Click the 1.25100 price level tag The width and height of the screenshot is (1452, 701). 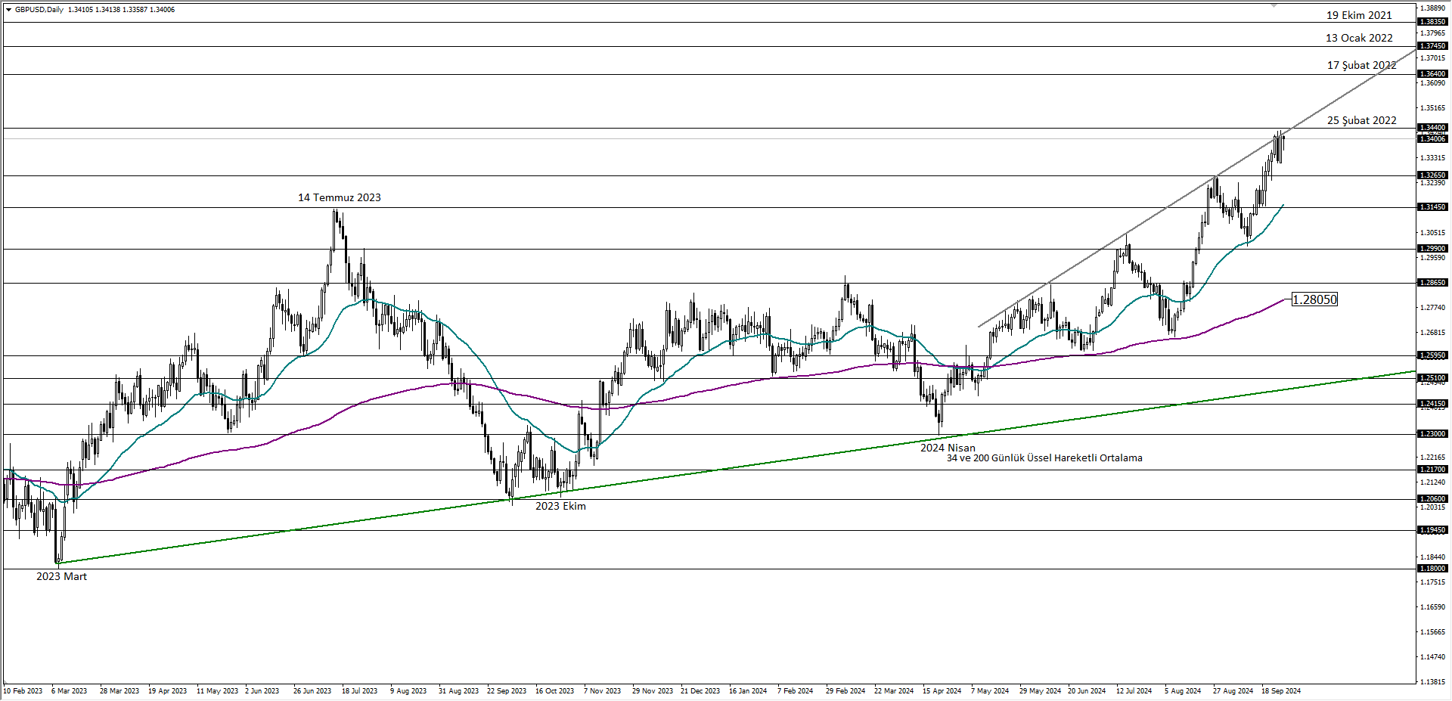pyautogui.click(x=1432, y=378)
